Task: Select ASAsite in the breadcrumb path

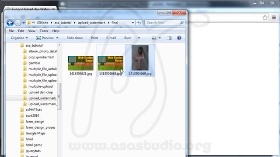Action: 42,23
